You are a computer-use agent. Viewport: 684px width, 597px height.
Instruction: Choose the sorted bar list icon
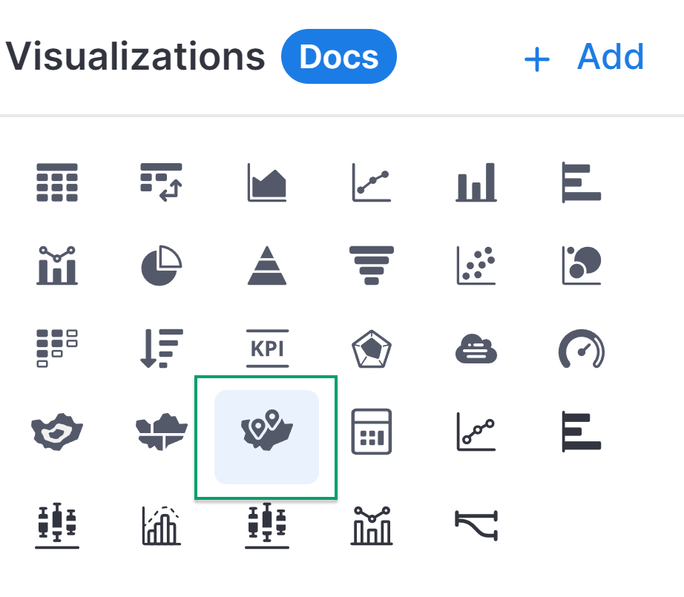pos(162,349)
